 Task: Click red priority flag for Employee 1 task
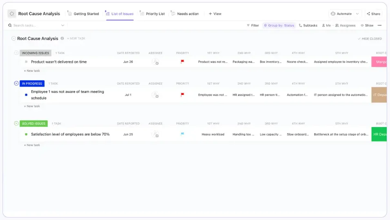point(182,94)
